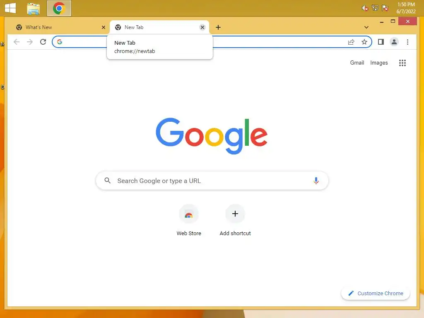Expand the tab search chevron
424x318 pixels.
point(366,27)
